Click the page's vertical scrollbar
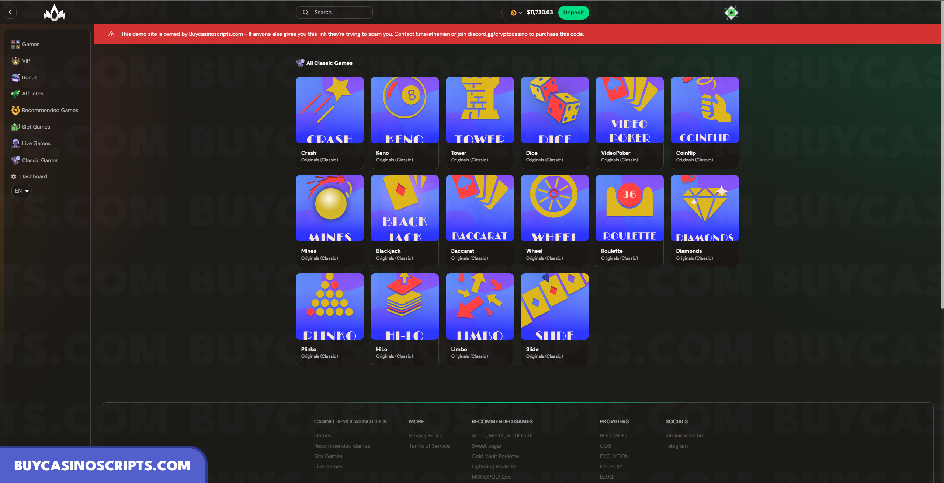The height and width of the screenshot is (483, 944). [942, 155]
